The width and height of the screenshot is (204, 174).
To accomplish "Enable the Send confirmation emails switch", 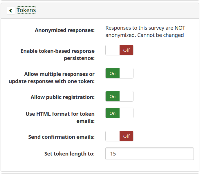I will pyautogui.click(x=119, y=136).
